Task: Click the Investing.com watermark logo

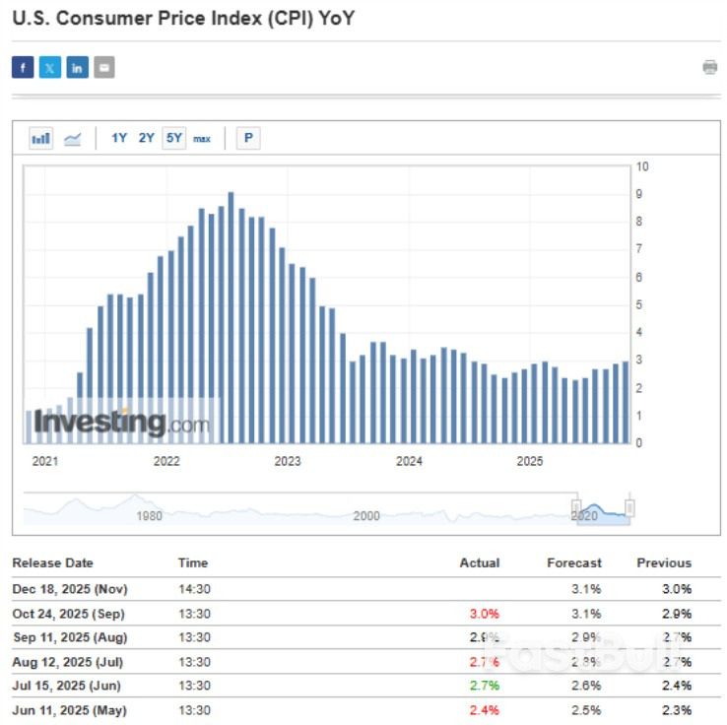Action: (x=121, y=423)
